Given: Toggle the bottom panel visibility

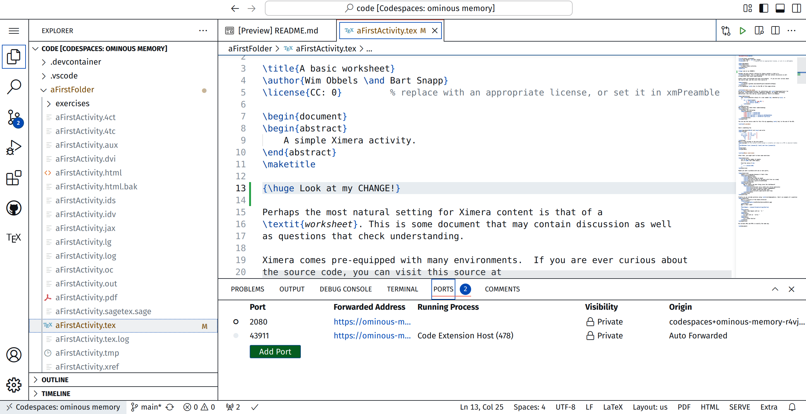Looking at the screenshot, I should pyautogui.click(x=780, y=8).
